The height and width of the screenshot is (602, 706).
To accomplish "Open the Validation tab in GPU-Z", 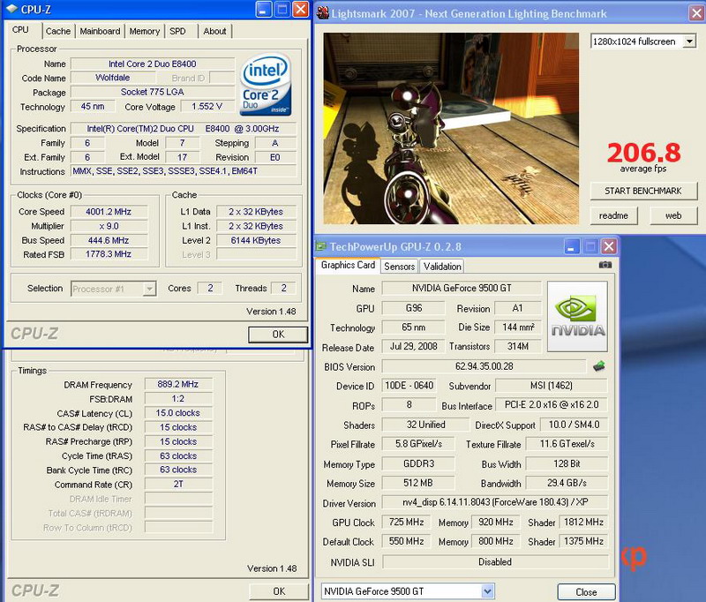I will point(442,267).
